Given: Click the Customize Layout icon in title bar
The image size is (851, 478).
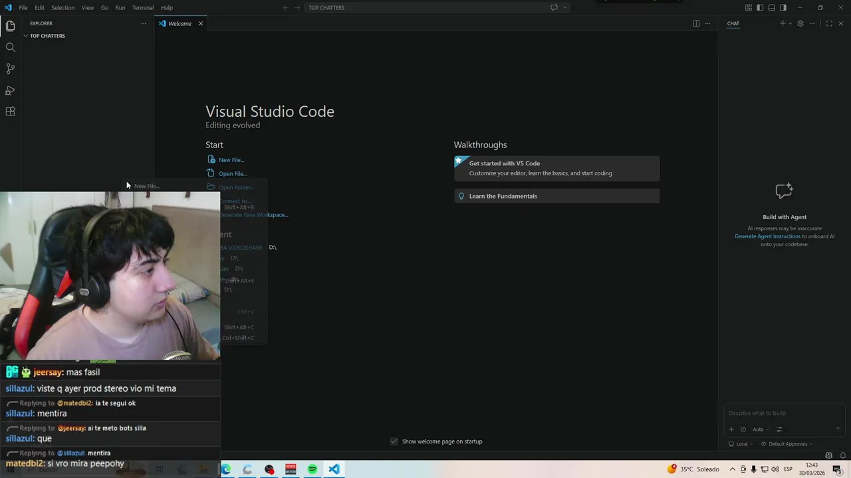Looking at the screenshot, I should 749,7.
